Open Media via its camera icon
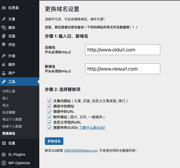Screen dimensions: 180x168 point(4,28)
